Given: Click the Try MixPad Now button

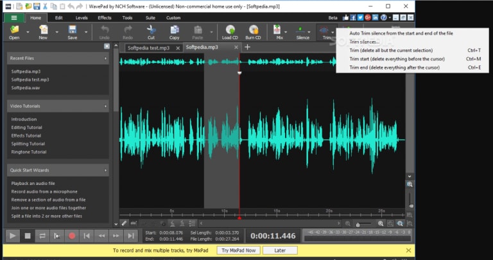Looking at the screenshot, I should (237, 250).
